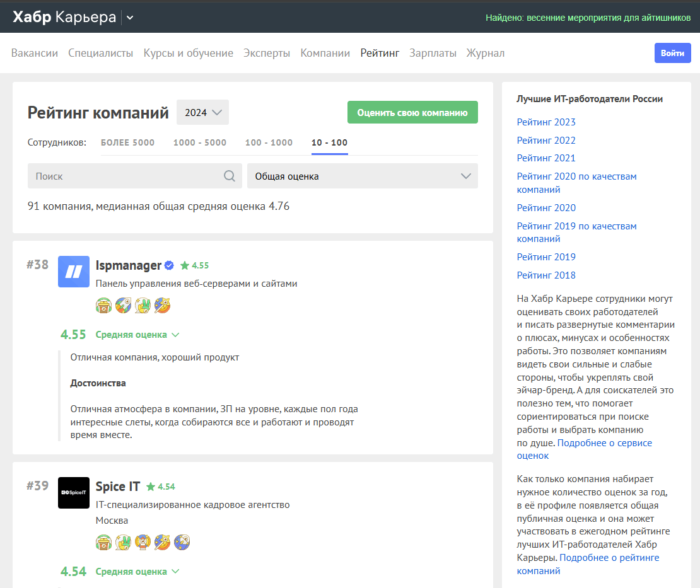
Task: Click the coffee cup badge under Spice IT
Action: coord(104,542)
